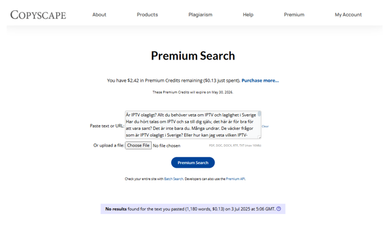388x232 pixels.
Task: Click the No results message bar
Action: pos(193,209)
